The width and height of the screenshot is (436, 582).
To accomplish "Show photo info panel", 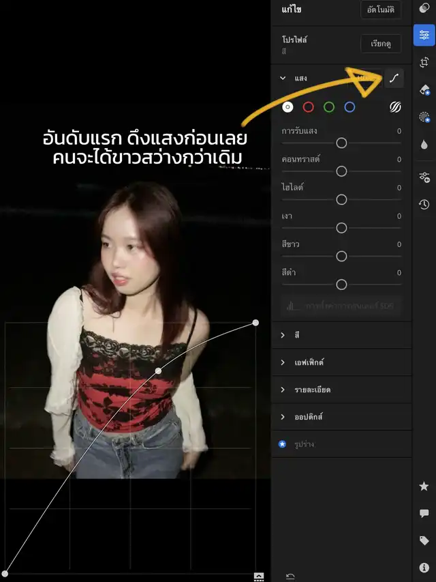I will (424, 567).
